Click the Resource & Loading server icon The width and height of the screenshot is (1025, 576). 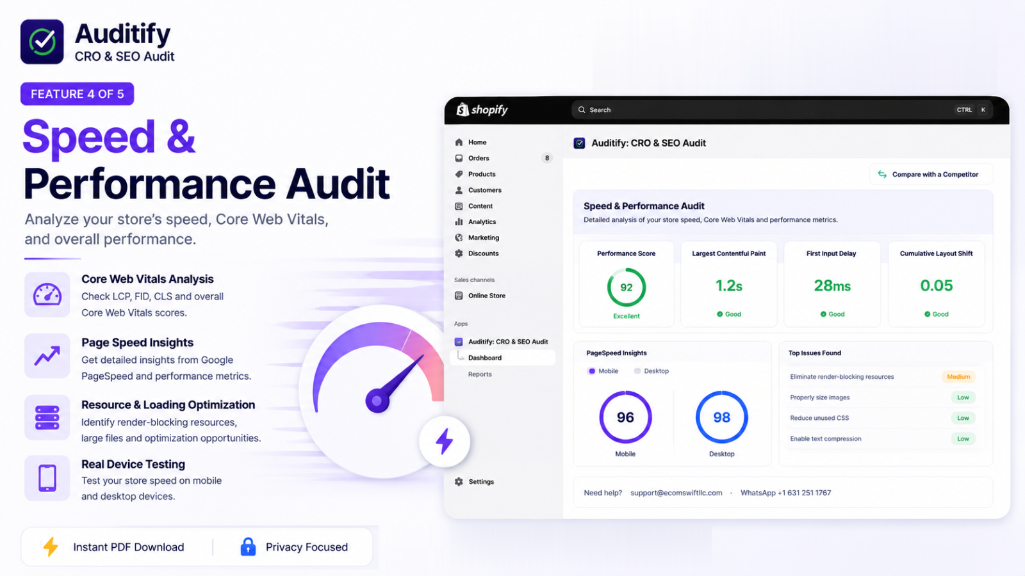tap(47, 417)
